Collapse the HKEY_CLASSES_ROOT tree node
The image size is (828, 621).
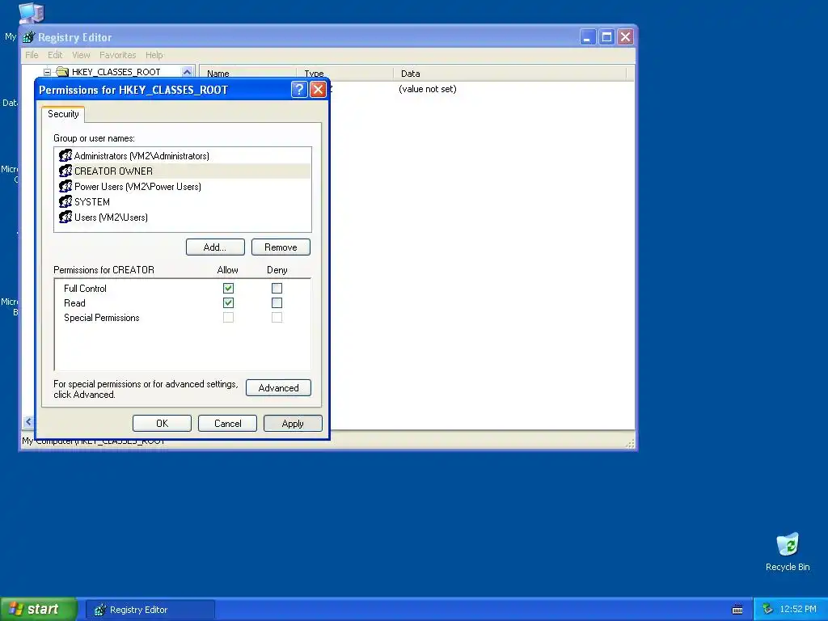[47, 72]
